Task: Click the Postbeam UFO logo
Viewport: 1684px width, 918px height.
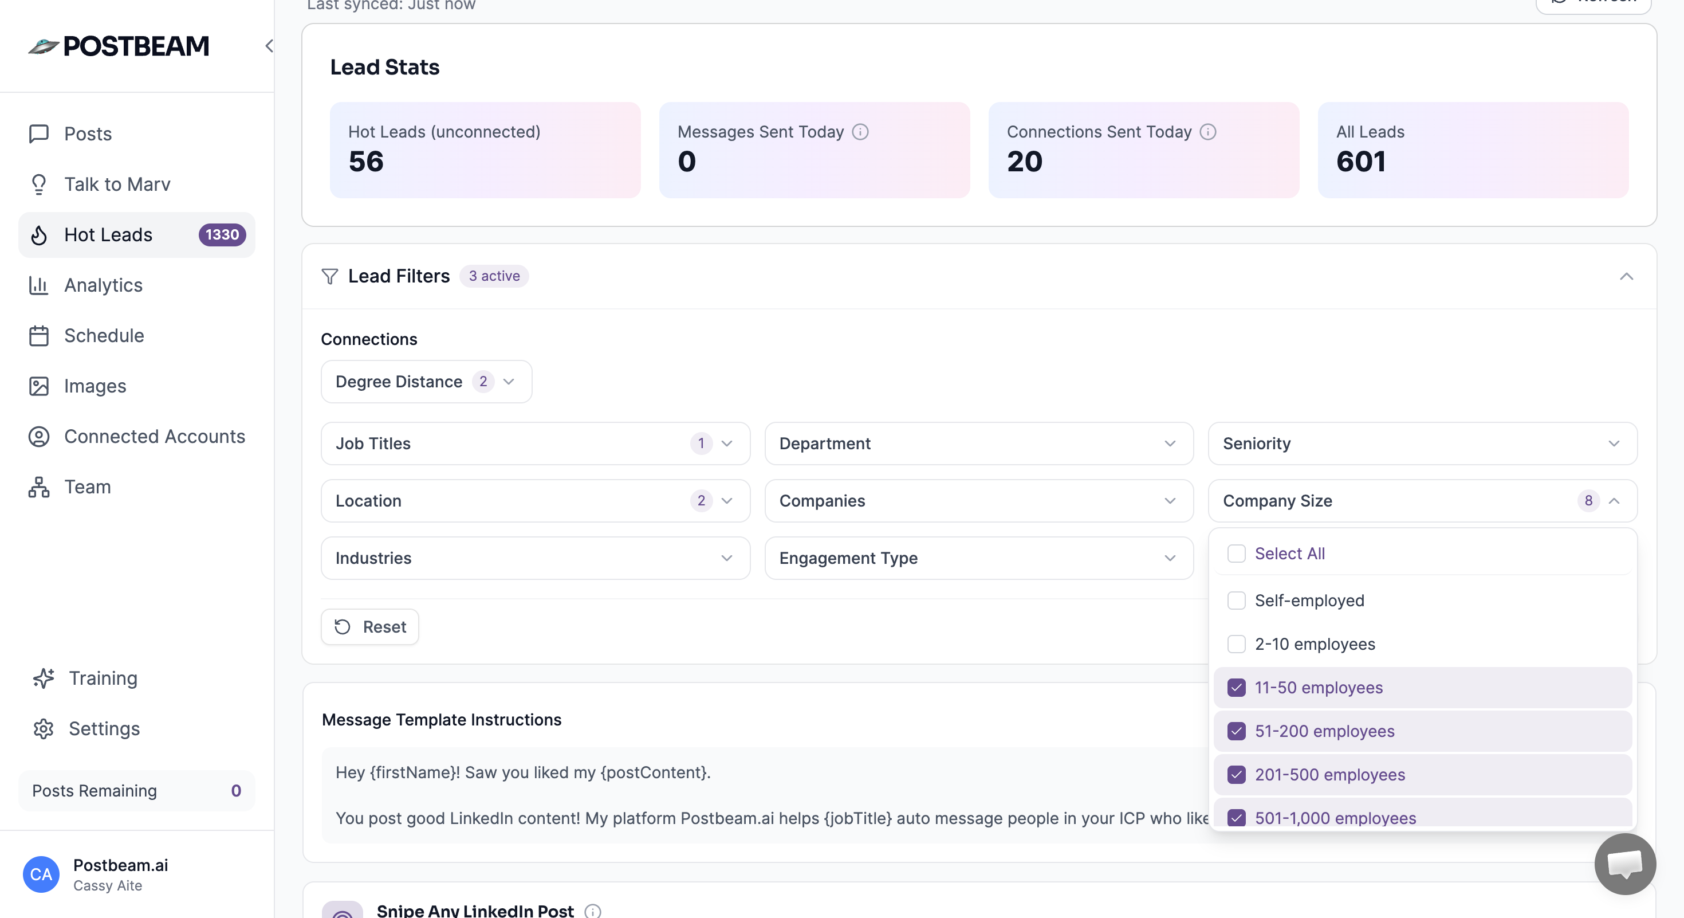Action: 44,46
